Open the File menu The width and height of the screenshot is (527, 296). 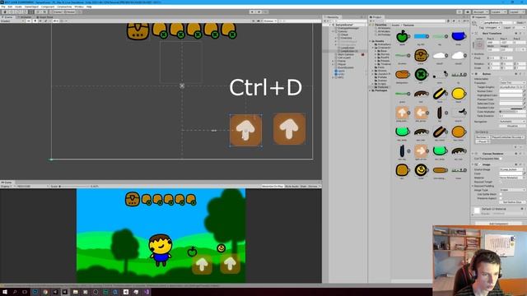3,7
